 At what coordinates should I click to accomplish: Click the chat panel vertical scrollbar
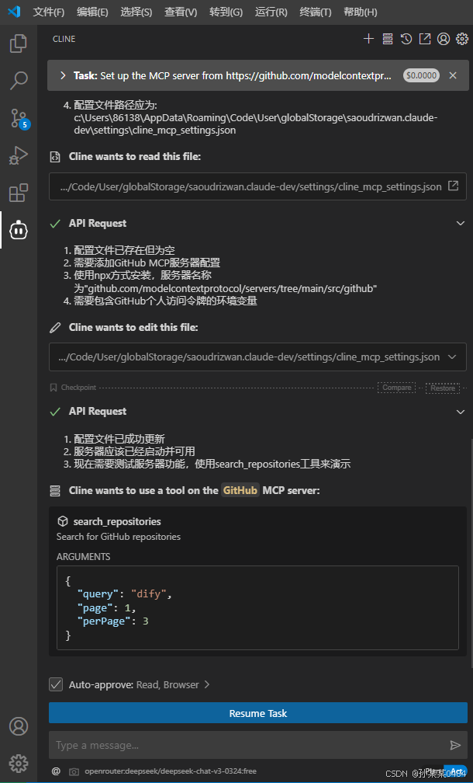pyautogui.click(x=471, y=555)
